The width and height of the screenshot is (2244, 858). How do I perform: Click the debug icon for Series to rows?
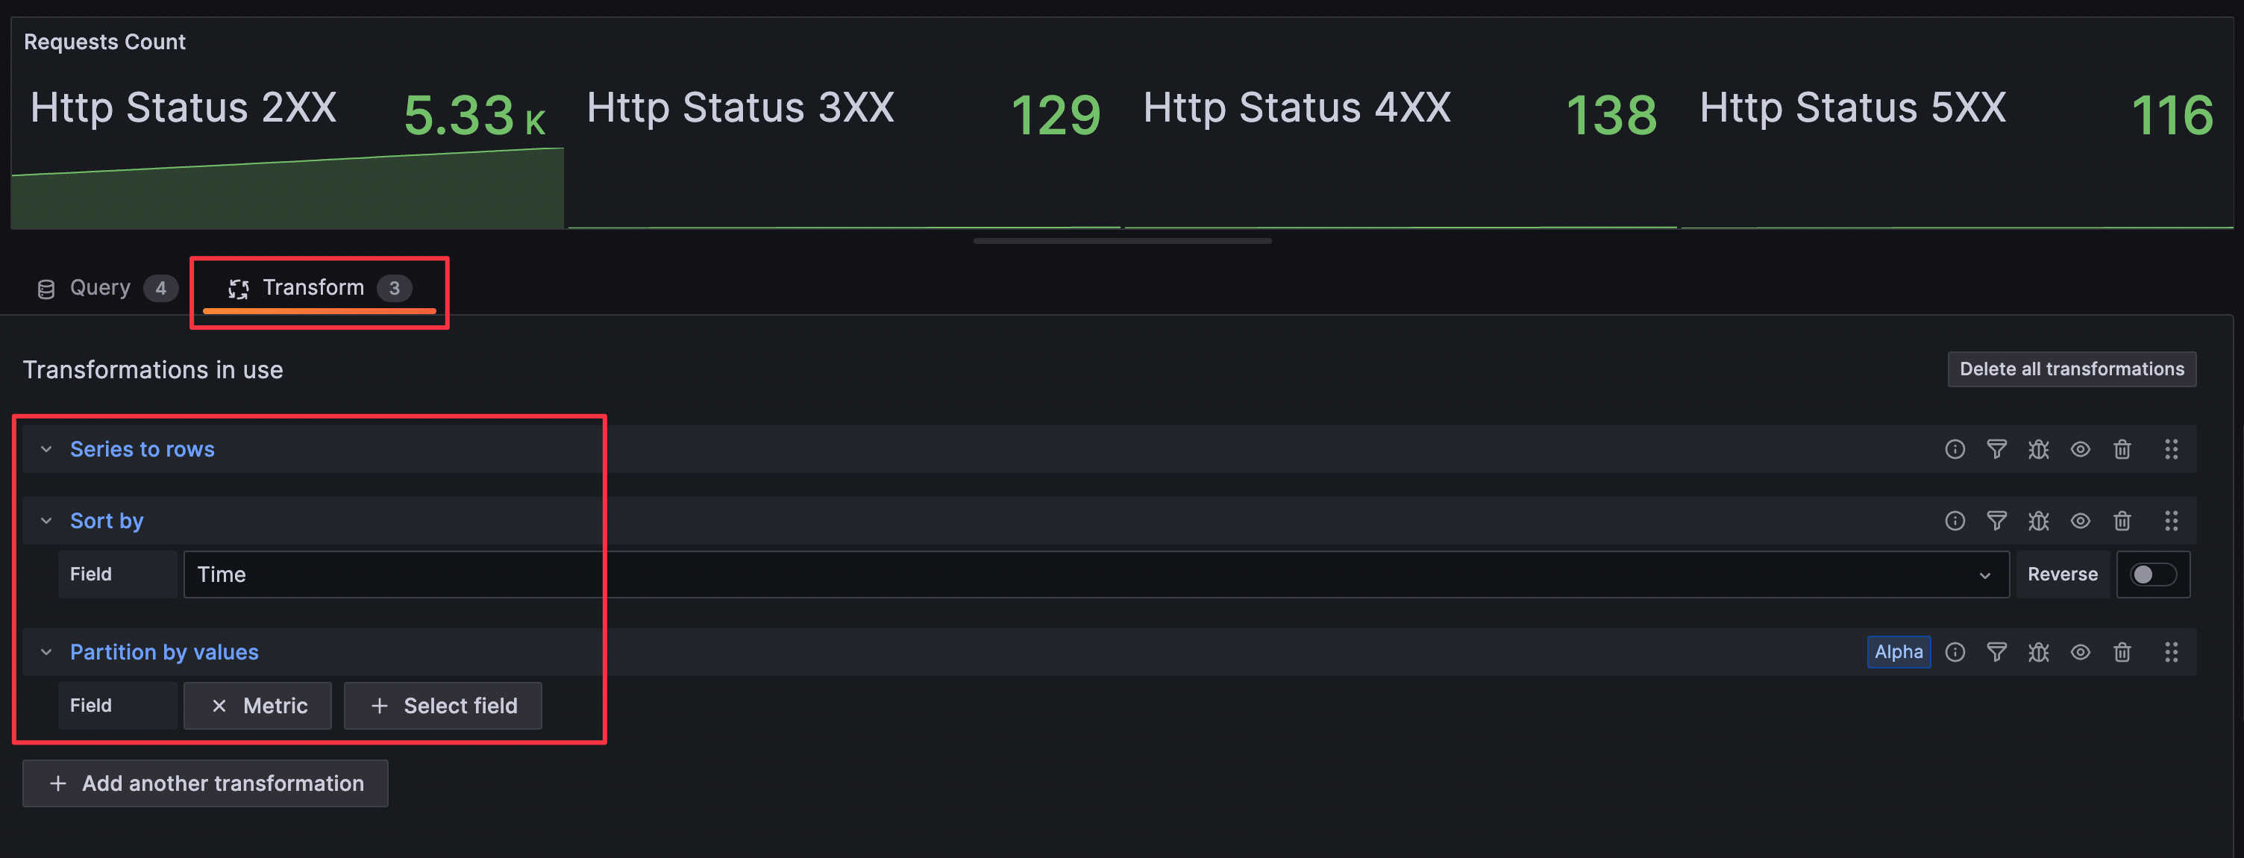point(2038,449)
